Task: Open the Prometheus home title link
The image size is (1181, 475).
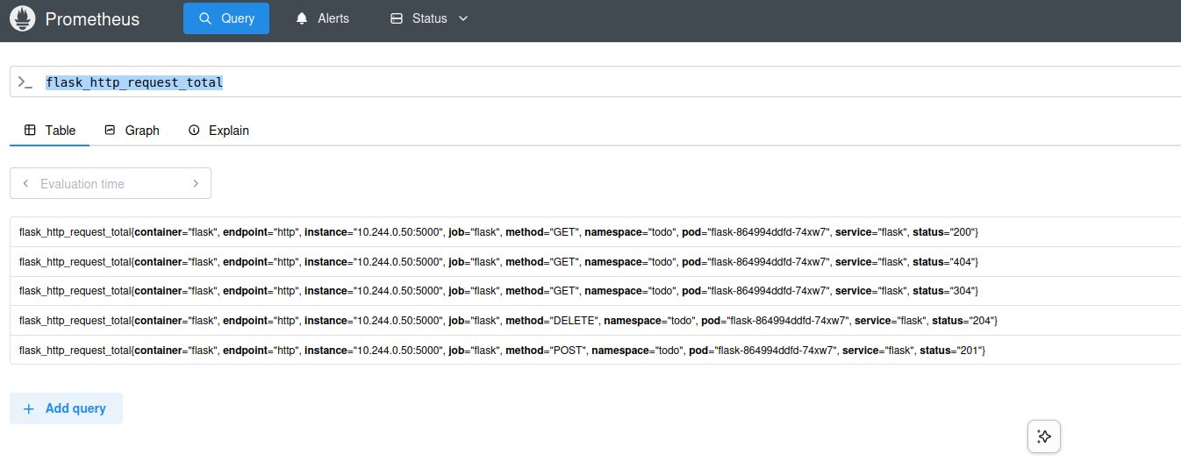Action: [x=92, y=18]
